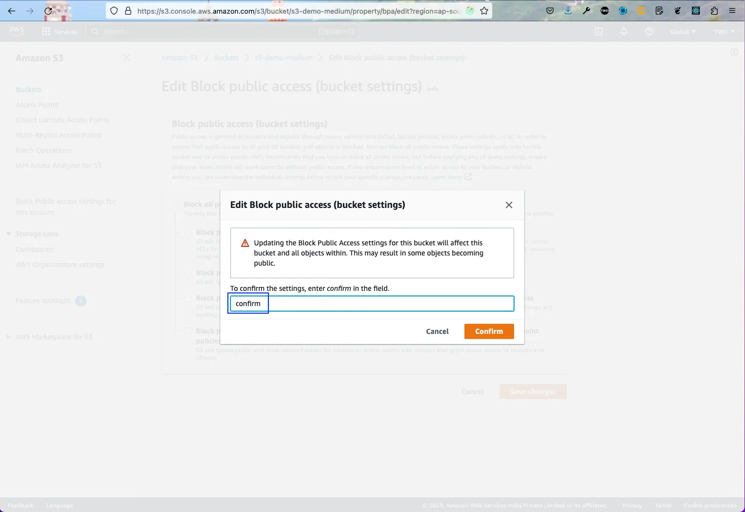Click Feedback in the footer
The width and height of the screenshot is (745, 512).
pos(21,505)
